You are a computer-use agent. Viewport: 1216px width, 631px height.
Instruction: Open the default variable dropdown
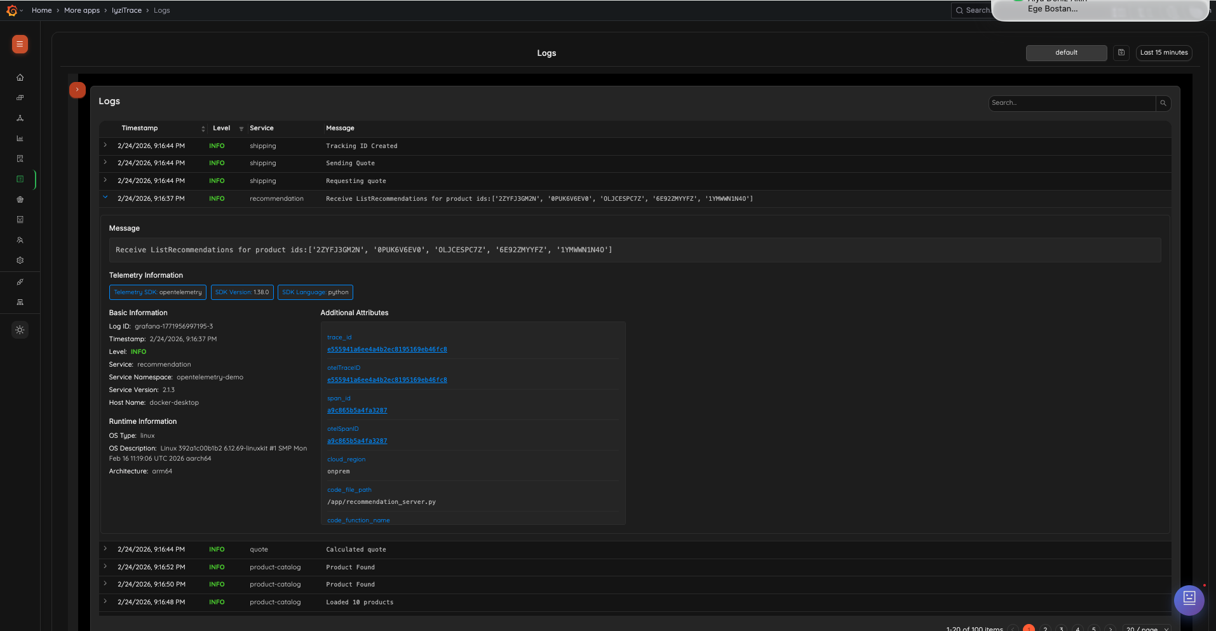1066,53
